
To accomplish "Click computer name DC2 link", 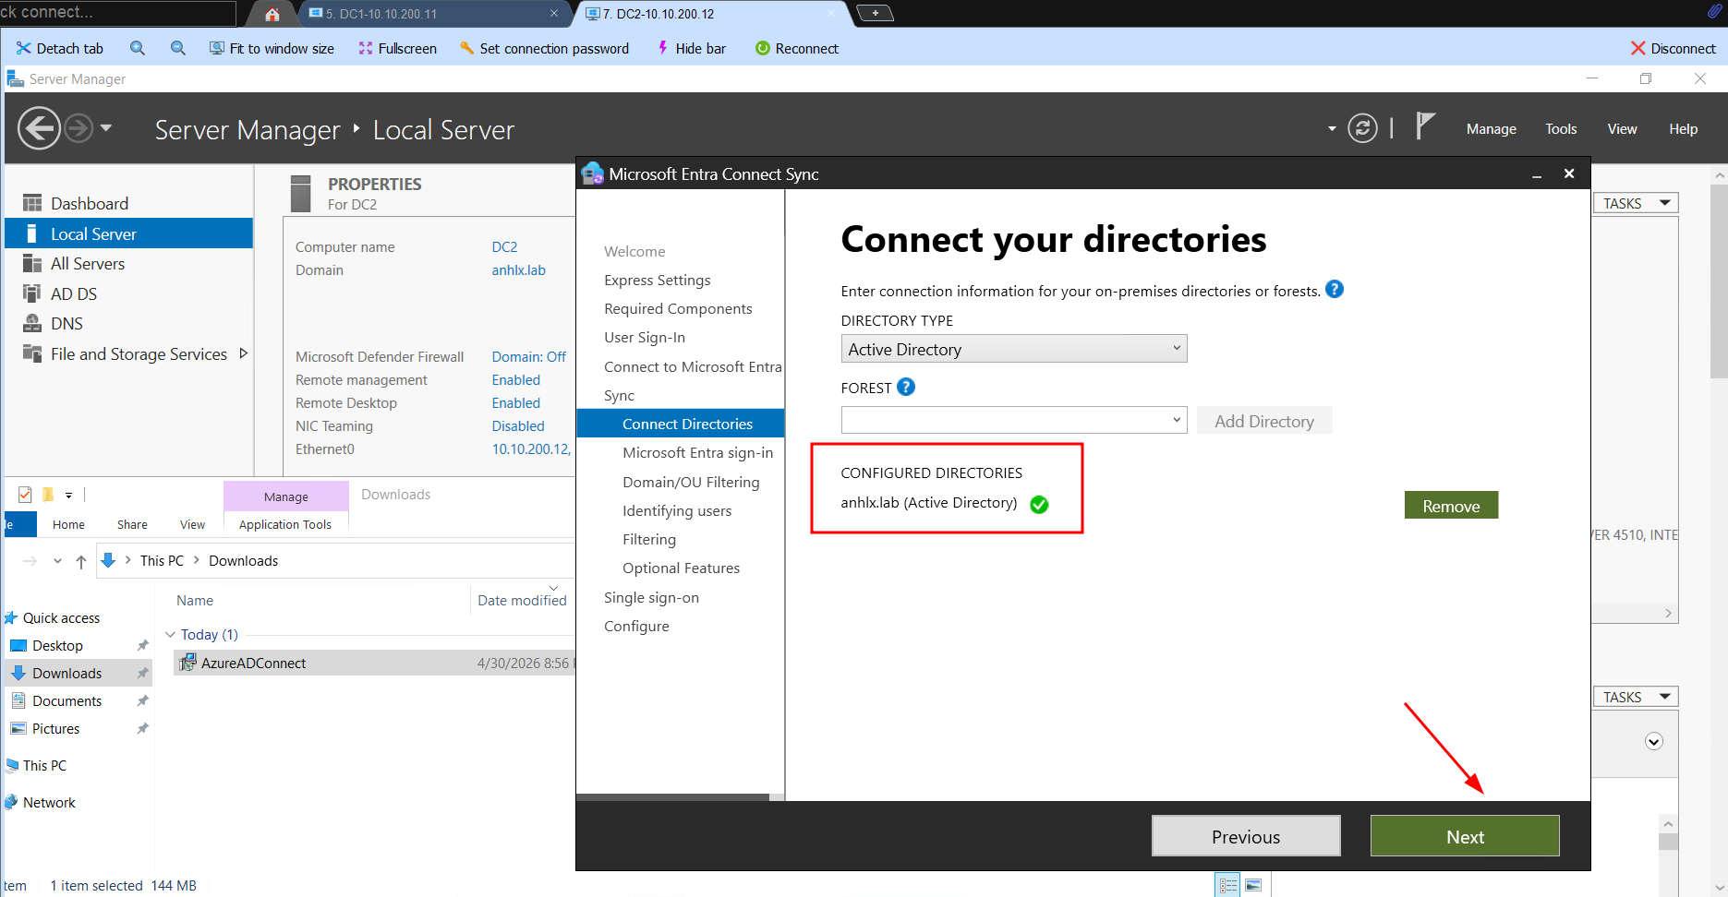I will (x=504, y=247).
